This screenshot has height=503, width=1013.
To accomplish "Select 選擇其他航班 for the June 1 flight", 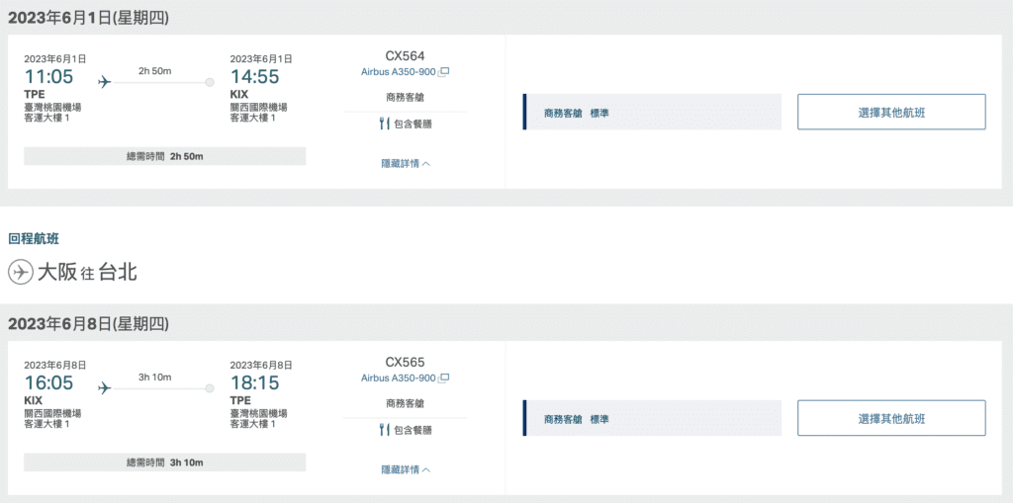I will coord(891,112).
